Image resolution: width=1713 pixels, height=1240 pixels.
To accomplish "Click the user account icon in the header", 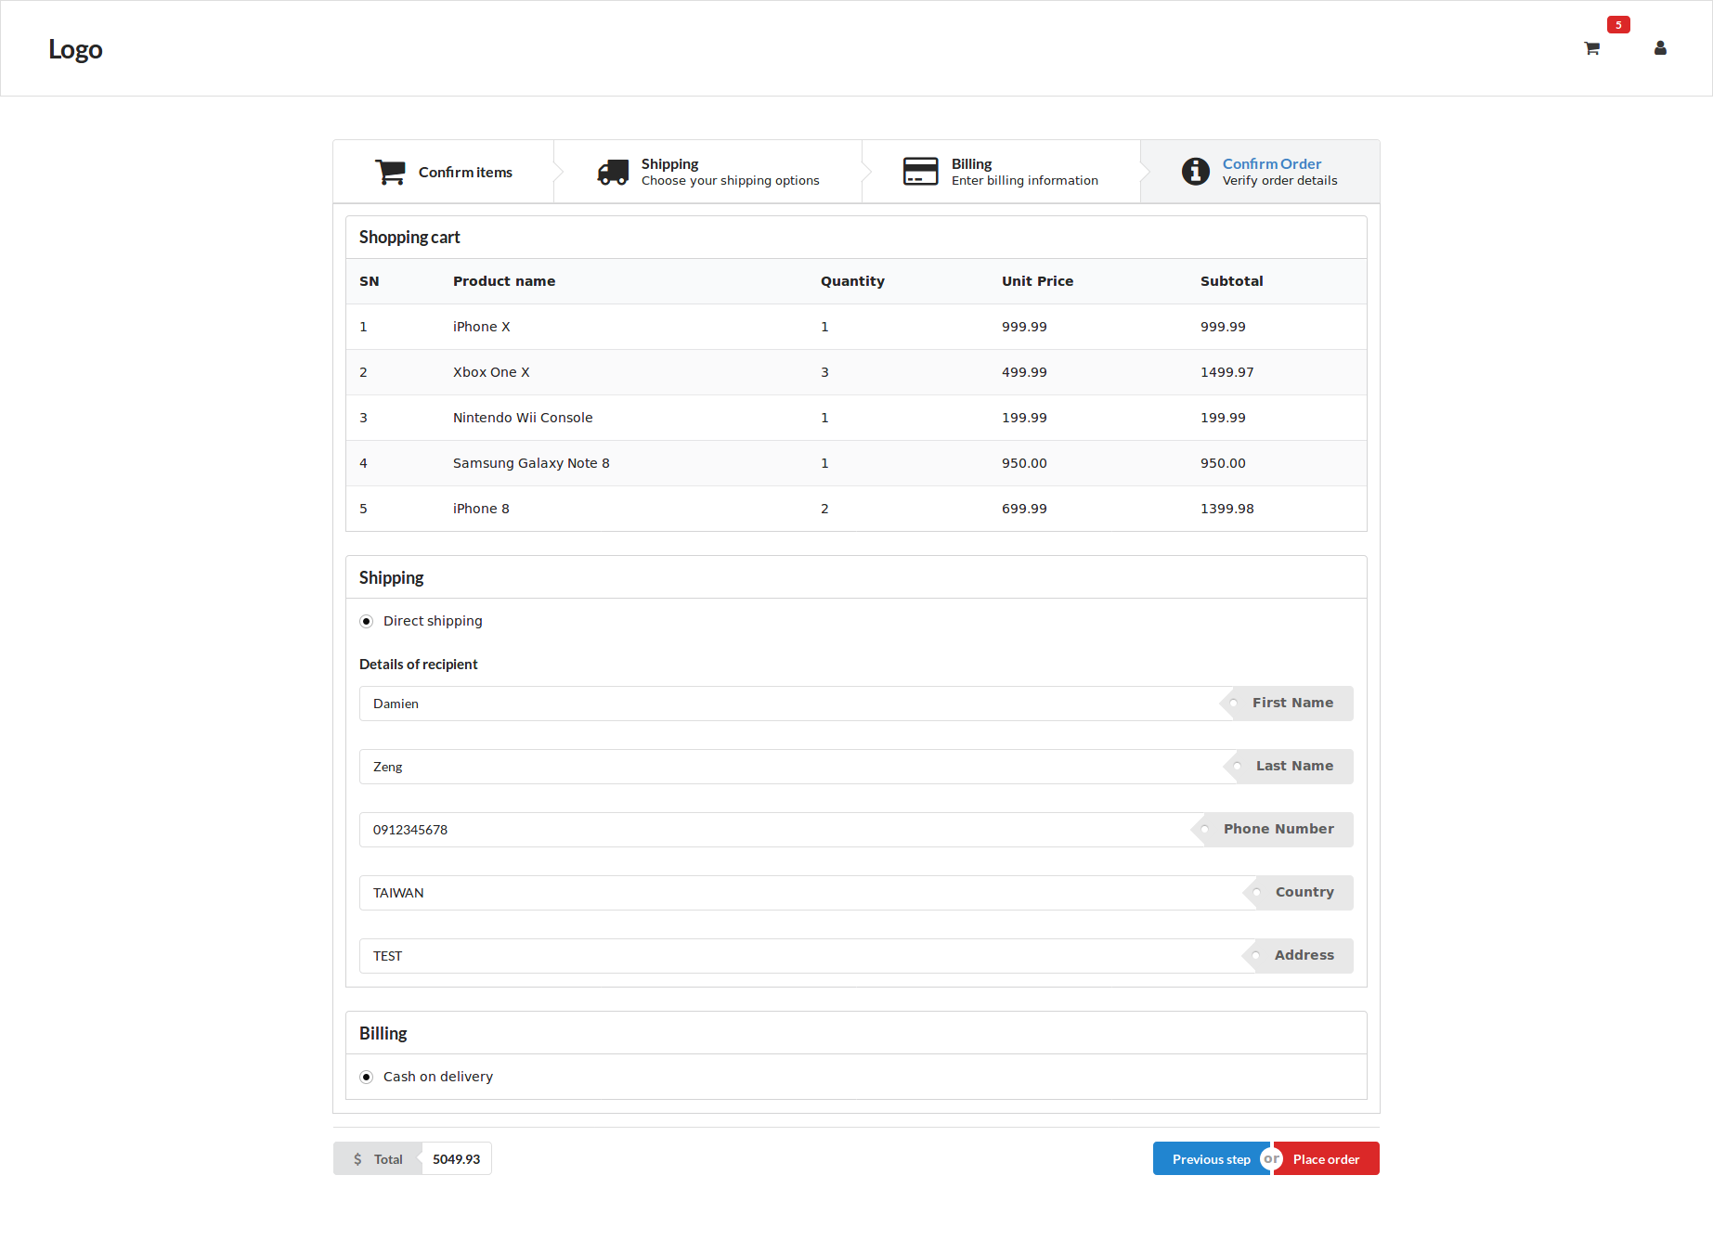I will click(1660, 48).
